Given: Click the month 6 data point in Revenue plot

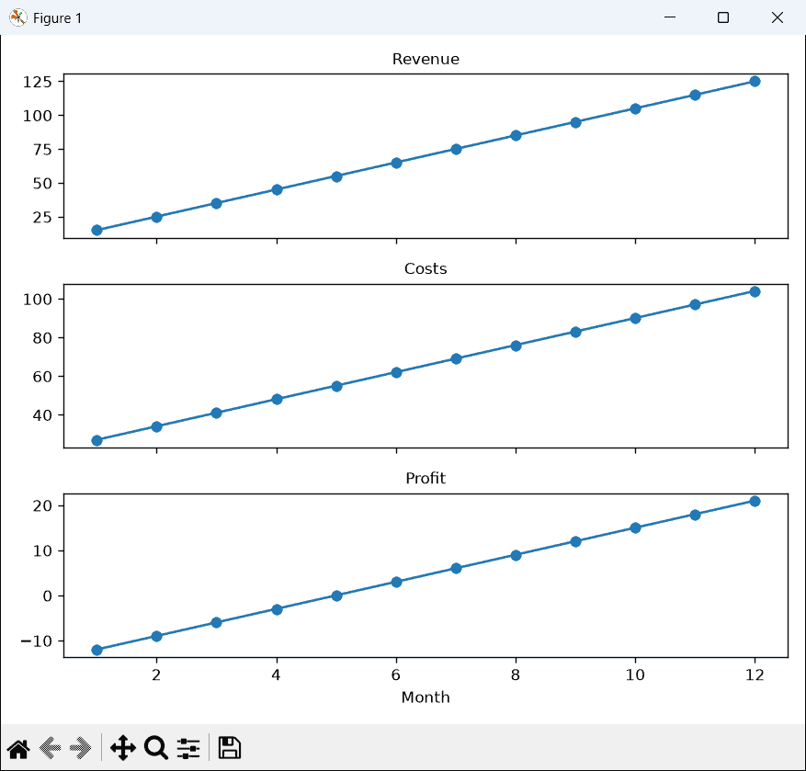Looking at the screenshot, I should click(396, 163).
